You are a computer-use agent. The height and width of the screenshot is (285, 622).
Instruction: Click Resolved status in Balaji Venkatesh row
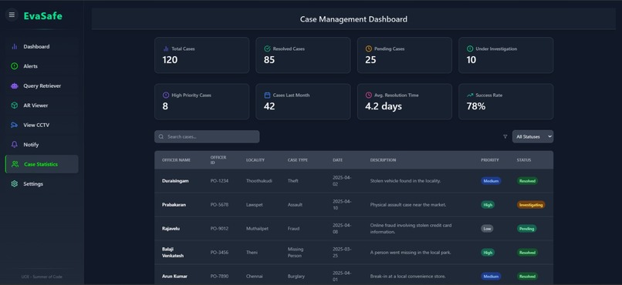[527, 253]
